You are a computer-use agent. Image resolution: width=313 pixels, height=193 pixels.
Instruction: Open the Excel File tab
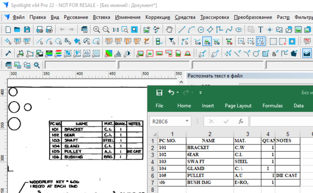click(x=159, y=105)
